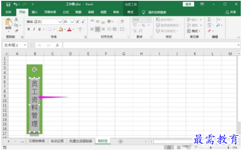This screenshot has height=152, width=242.
Task: Open the borders dropdown
Action: 54,29
